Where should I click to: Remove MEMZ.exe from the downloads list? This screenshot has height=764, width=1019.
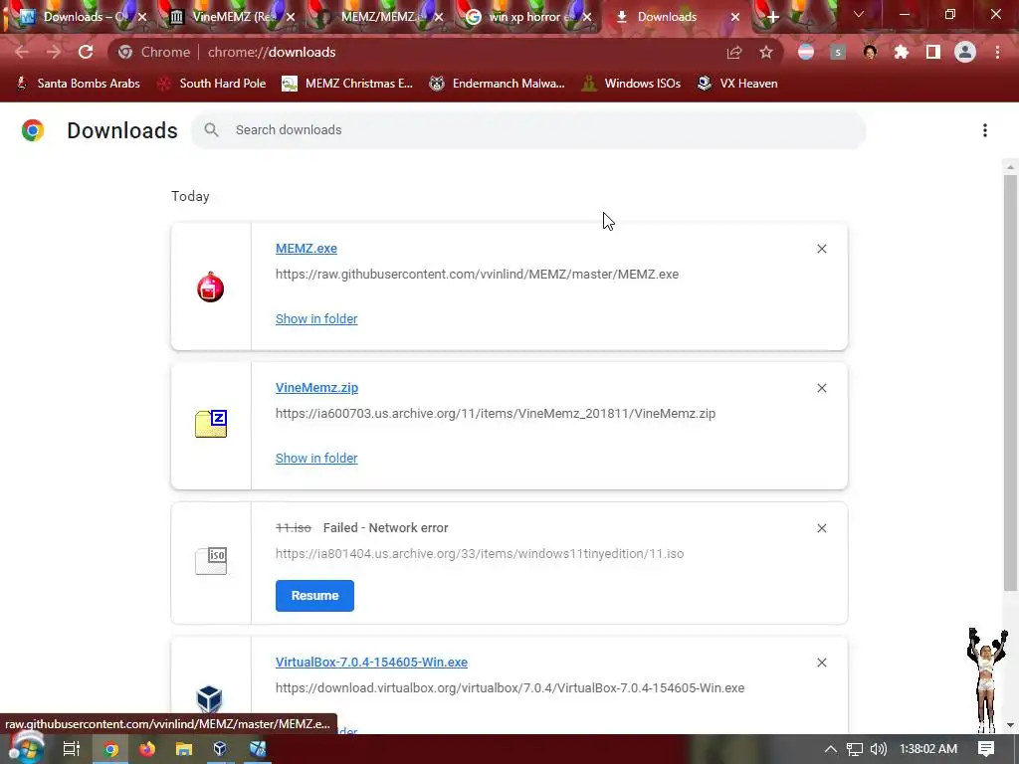[x=821, y=249]
